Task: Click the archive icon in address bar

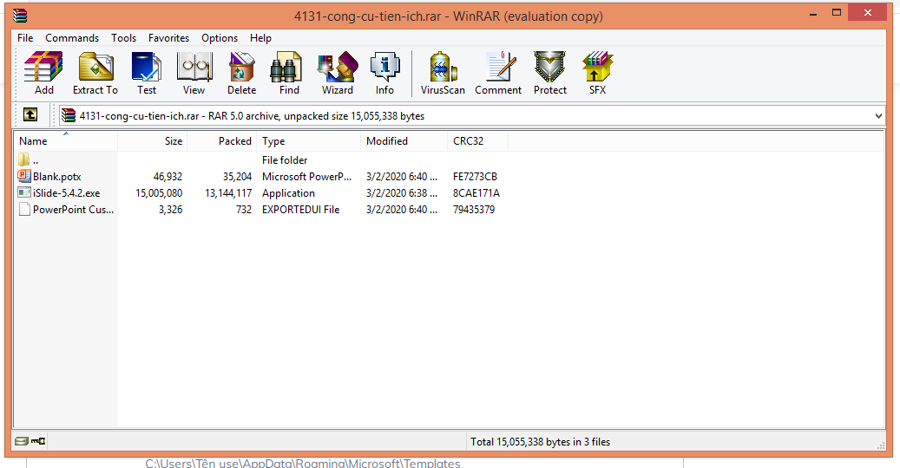Action: click(x=69, y=116)
